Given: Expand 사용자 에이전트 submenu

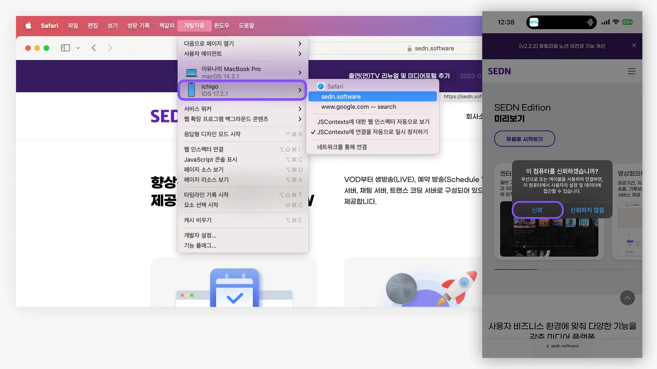Looking at the screenshot, I should (x=243, y=54).
